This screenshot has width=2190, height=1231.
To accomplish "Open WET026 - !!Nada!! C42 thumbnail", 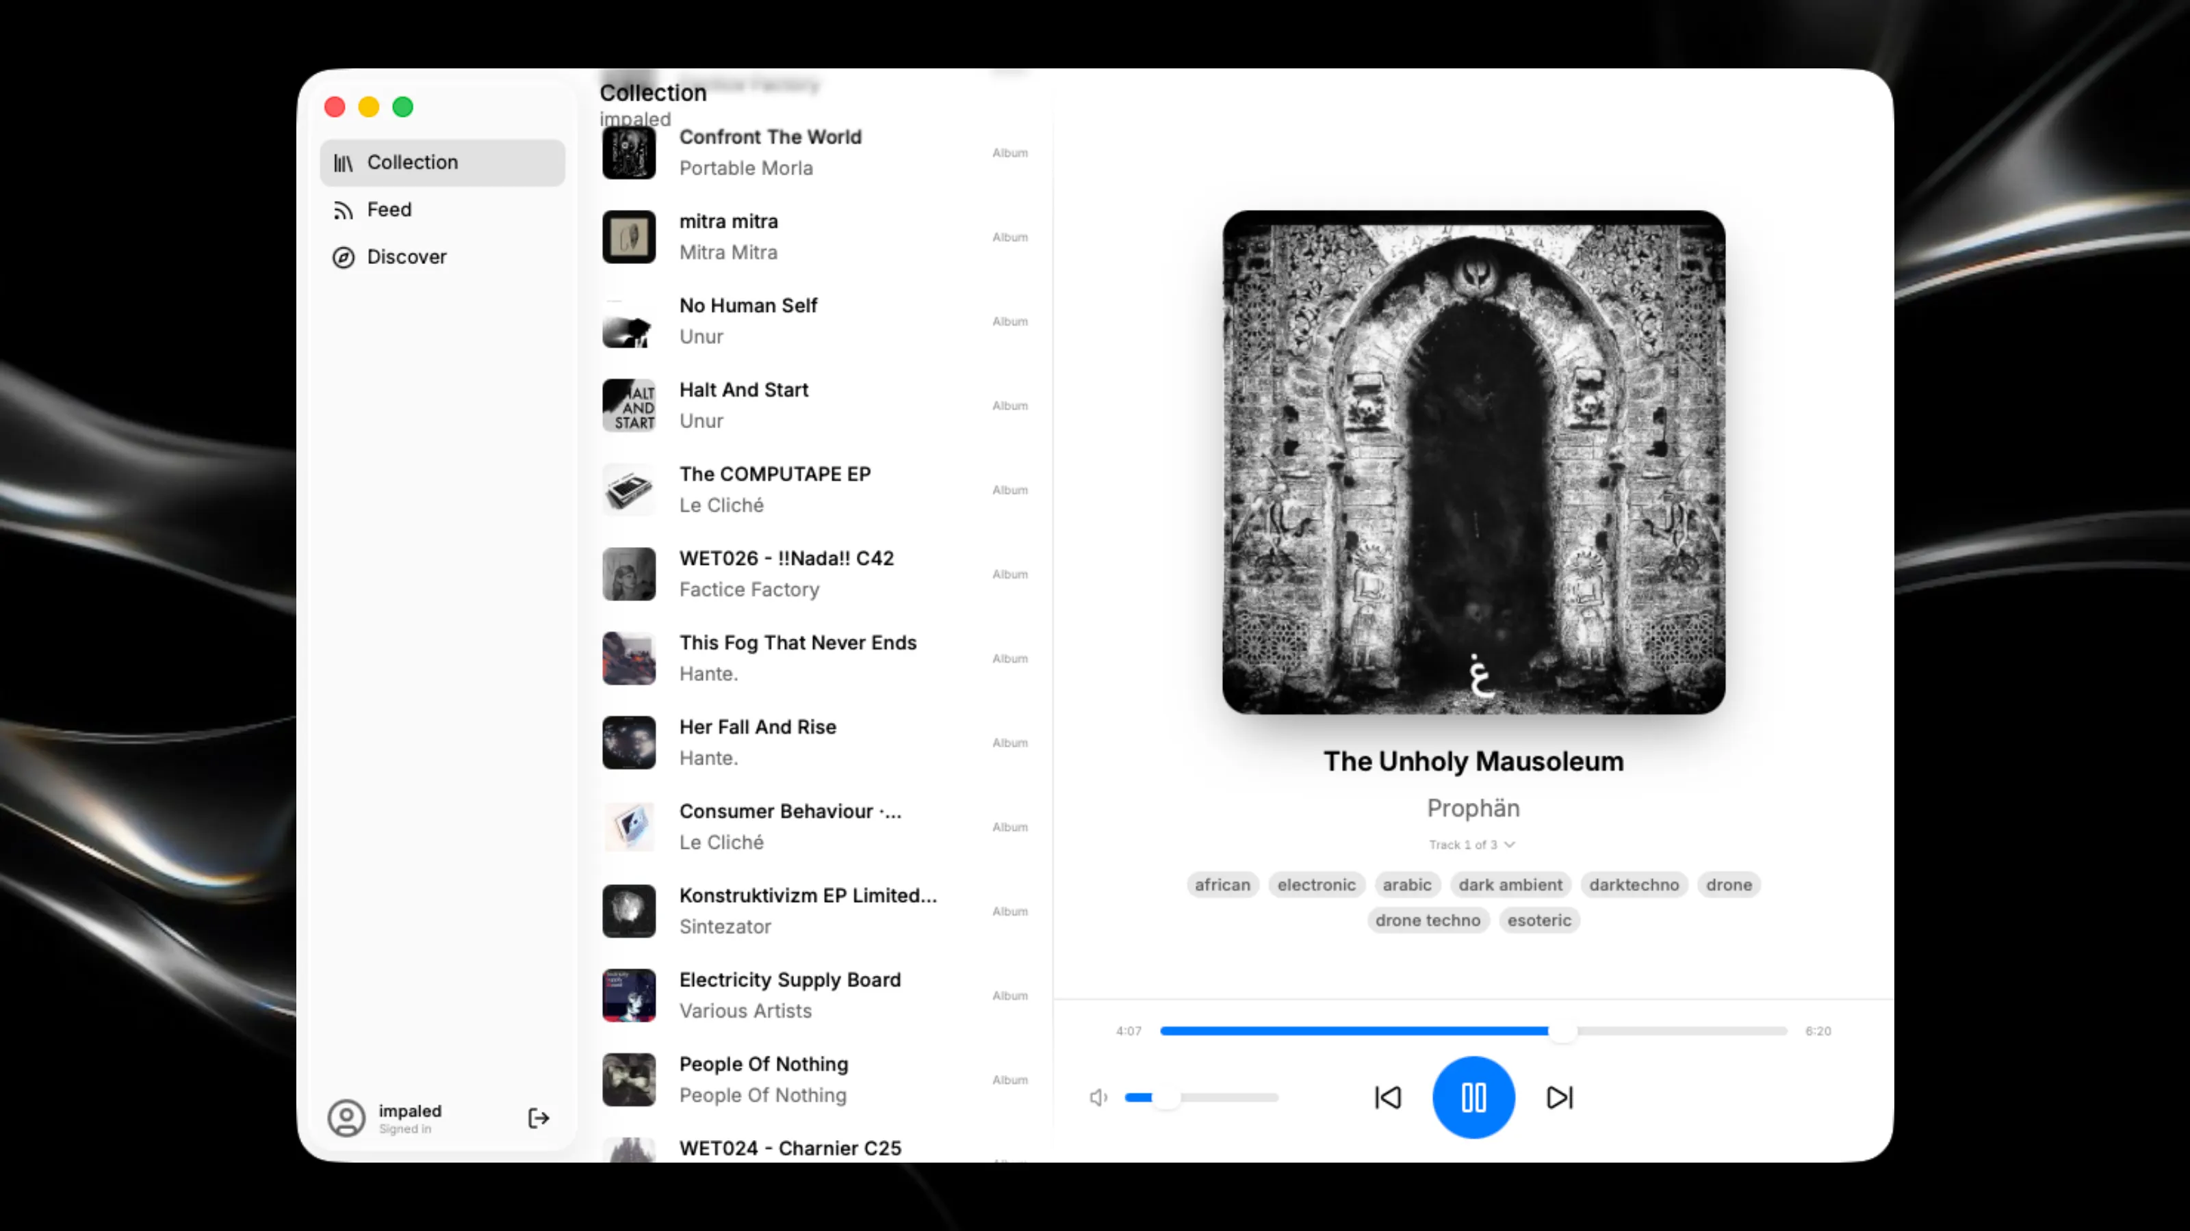I will click(629, 574).
